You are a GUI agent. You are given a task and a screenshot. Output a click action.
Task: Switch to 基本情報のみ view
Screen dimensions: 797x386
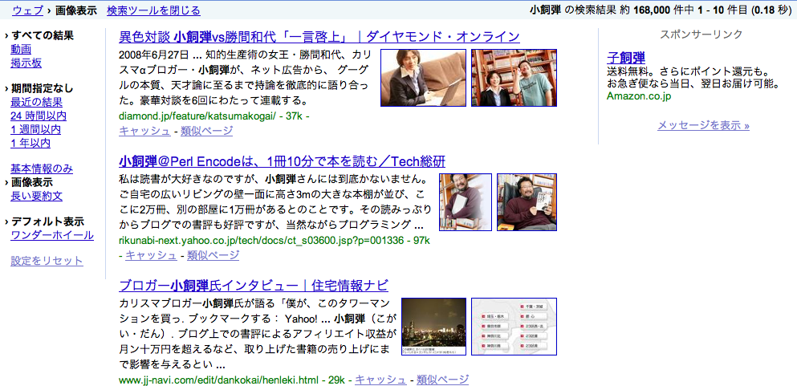tap(42, 169)
